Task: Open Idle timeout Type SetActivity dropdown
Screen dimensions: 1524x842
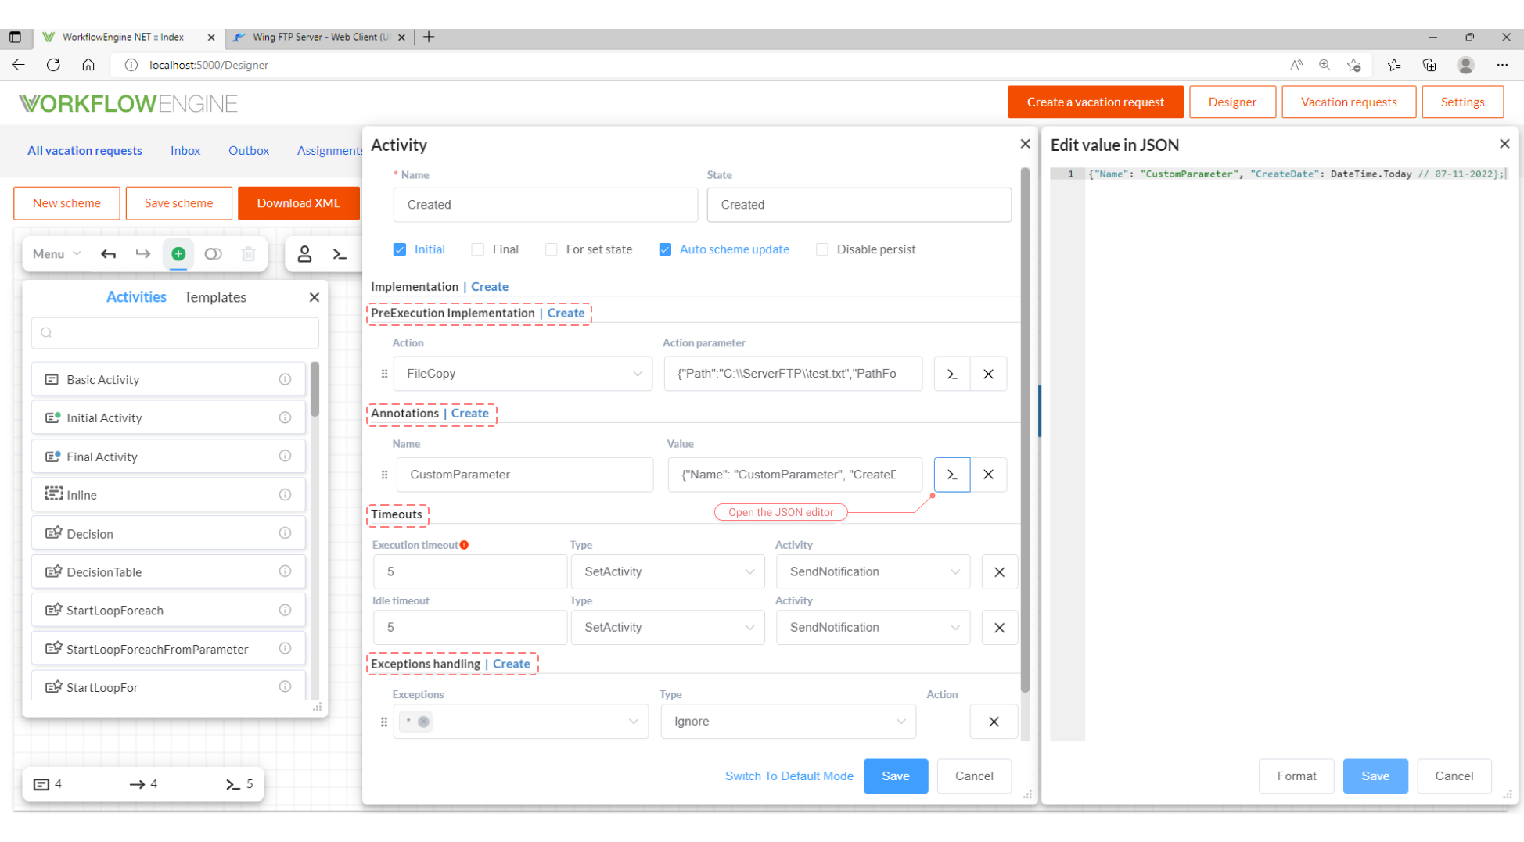Action: (668, 628)
